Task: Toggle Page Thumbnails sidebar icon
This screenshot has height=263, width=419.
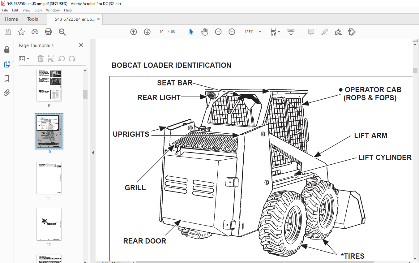Action: pos(7,64)
